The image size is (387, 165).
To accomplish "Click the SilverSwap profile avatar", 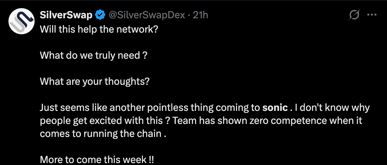I will click(x=22, y=22).
